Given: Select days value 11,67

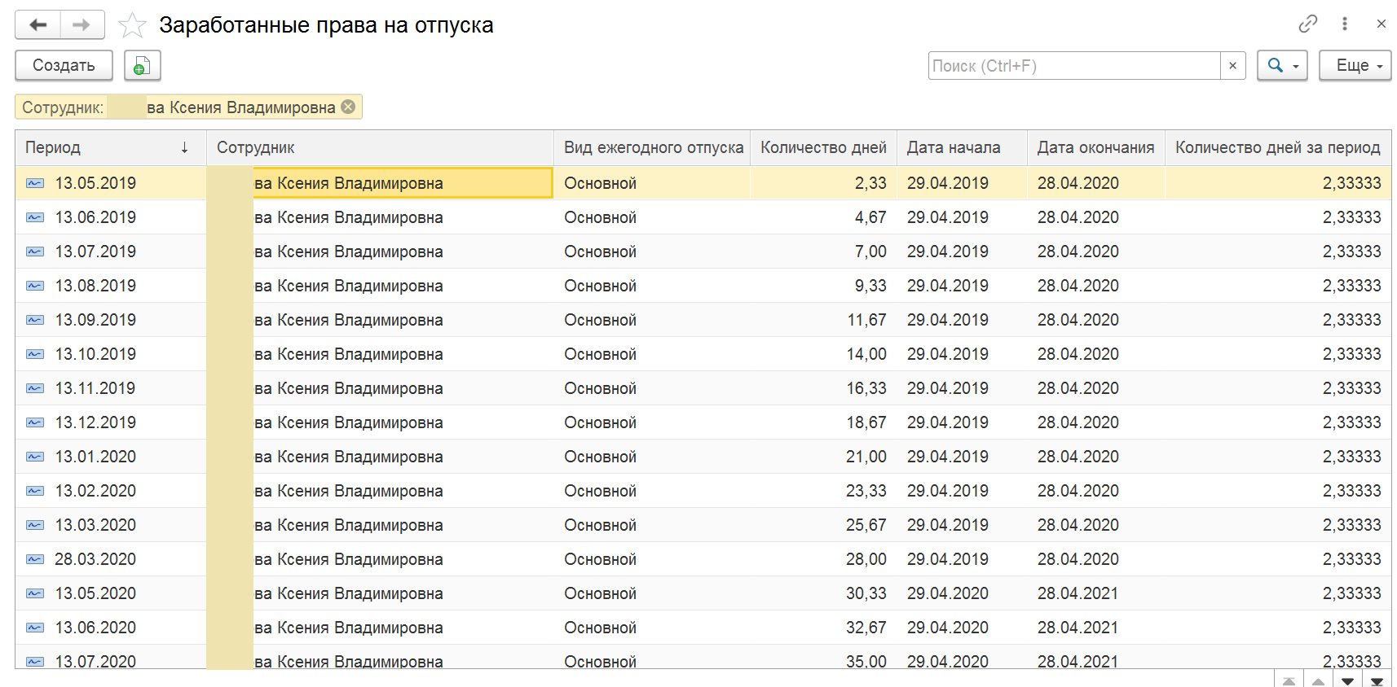Looking at the screenshot, I should pos(866,320).
